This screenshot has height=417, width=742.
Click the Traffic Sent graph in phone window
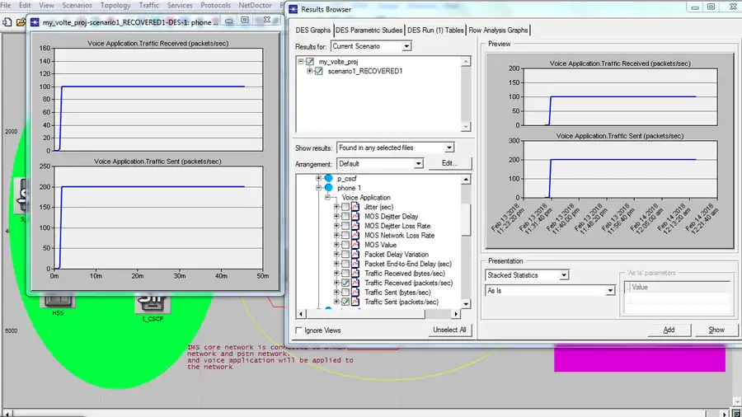pos(158,218)
